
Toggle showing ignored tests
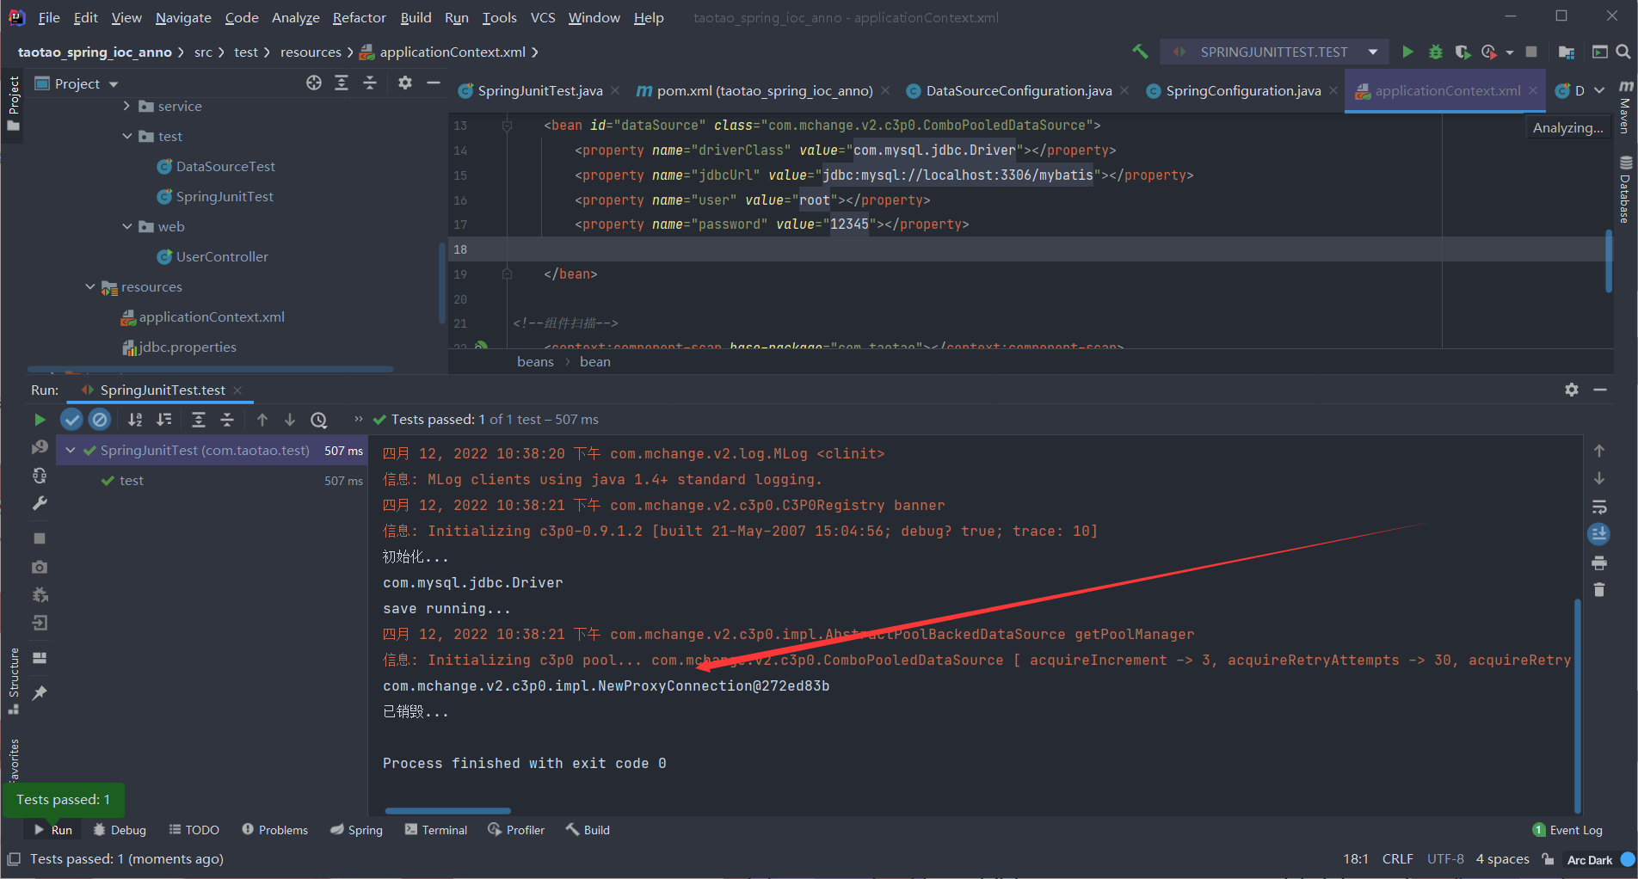[100, 420]
